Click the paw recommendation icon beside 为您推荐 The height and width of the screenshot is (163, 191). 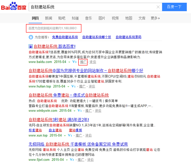31,37
